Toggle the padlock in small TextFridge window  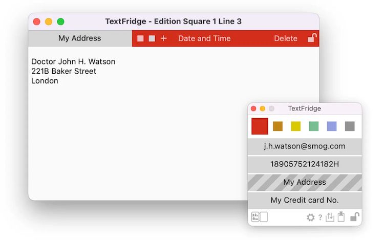tap(355, 216)
